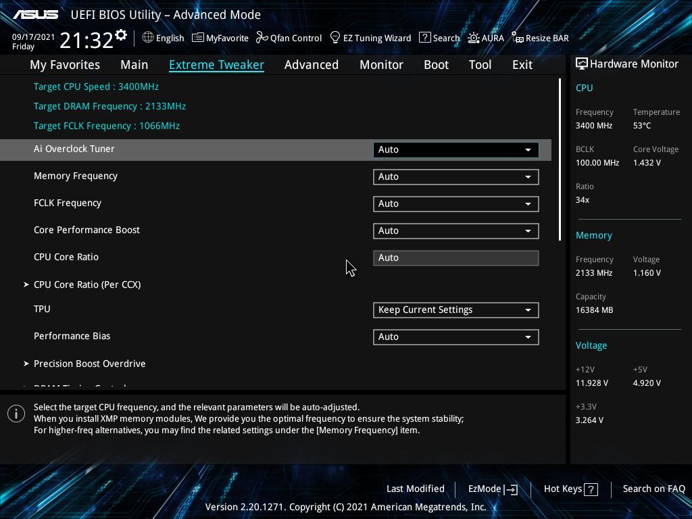
Task: Open the Ai Overclock Tuner dropdown
Action: point(456,149)
